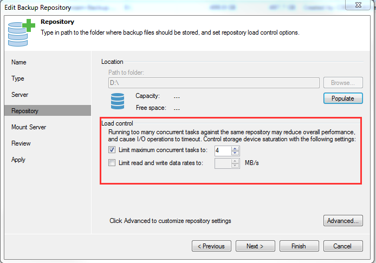This screenshot has height=263, width=376.
Task: Click the concurrent tasks value field
Action: point(223,150)
